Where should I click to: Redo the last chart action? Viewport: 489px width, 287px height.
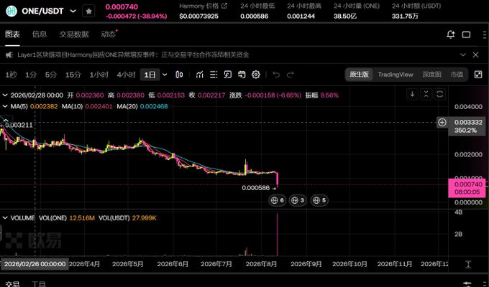291,75
